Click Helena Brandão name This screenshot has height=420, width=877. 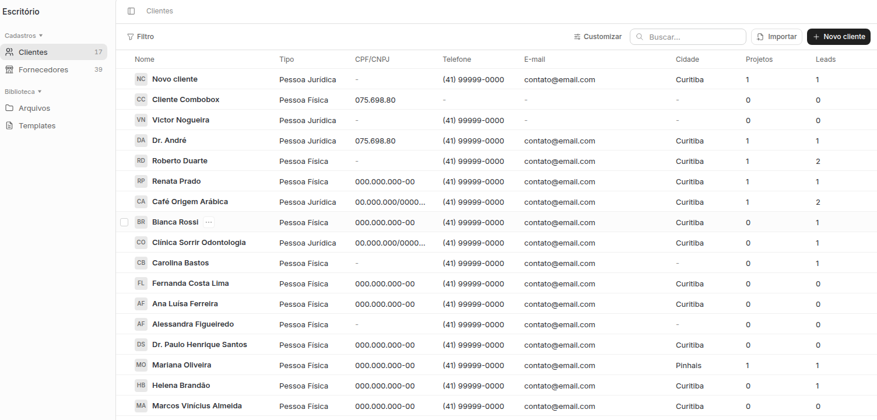(181, 385)
